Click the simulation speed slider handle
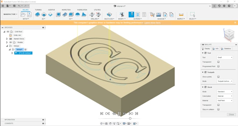The width and height of the screenshot is (238, 126). point(130,118)
